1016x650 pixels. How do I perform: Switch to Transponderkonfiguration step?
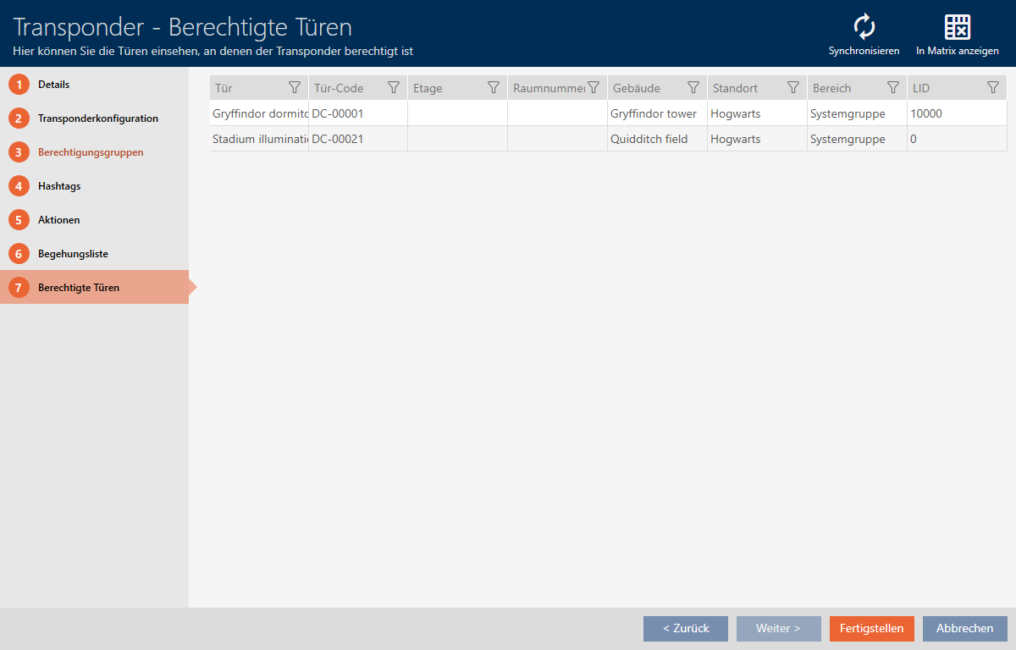(x=97, y=118)
